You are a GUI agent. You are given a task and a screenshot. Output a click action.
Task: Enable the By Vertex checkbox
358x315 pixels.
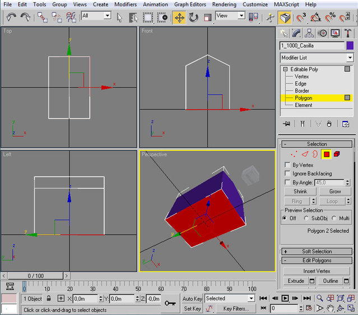click(x=287, y=165)
